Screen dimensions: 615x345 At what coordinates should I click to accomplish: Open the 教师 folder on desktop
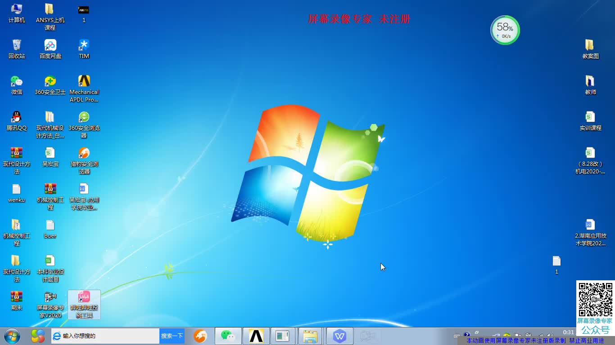pos(590,85)
